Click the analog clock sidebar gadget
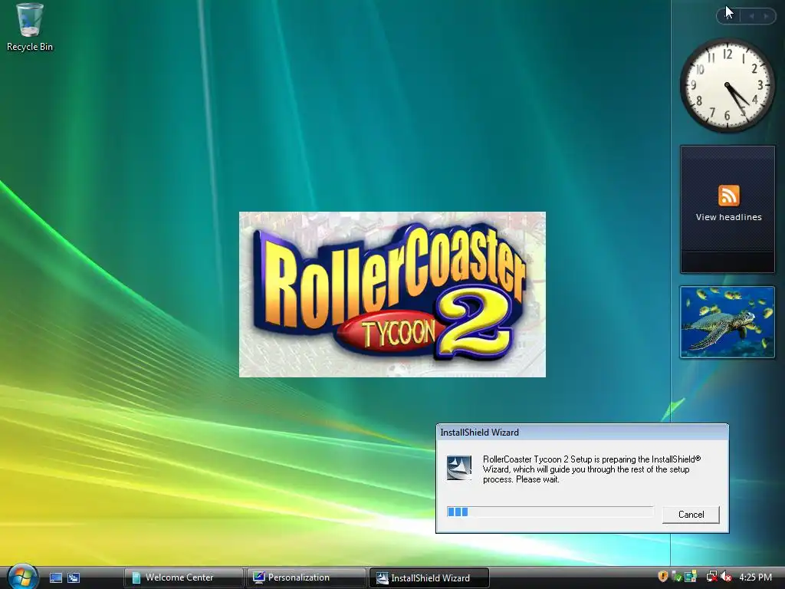The height and width of the screenshot is (589, 785). [727, 85]
